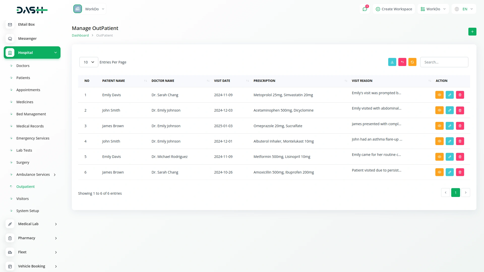This screenshot has width=484, height=272.
Task: Click the Create Workspace button
Action: click(394, 9)
